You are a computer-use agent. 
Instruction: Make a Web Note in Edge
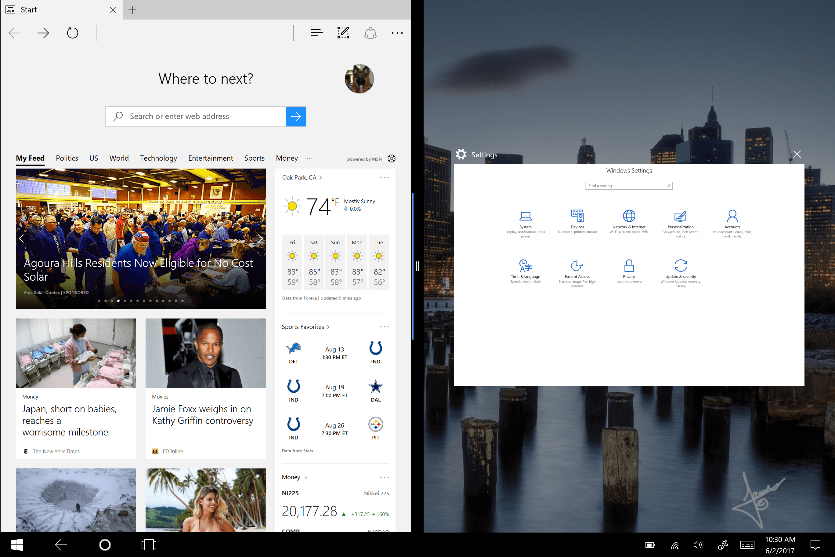click(343, 33)
